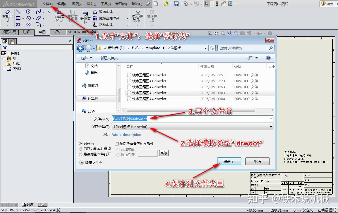Select the Straight Slot tool
338x213 pixels.
click(18, 25)
